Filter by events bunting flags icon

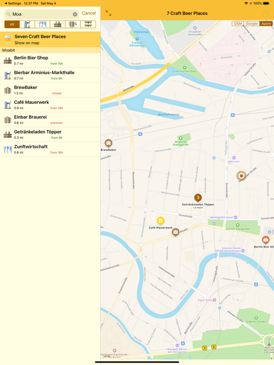coord(88,24)
